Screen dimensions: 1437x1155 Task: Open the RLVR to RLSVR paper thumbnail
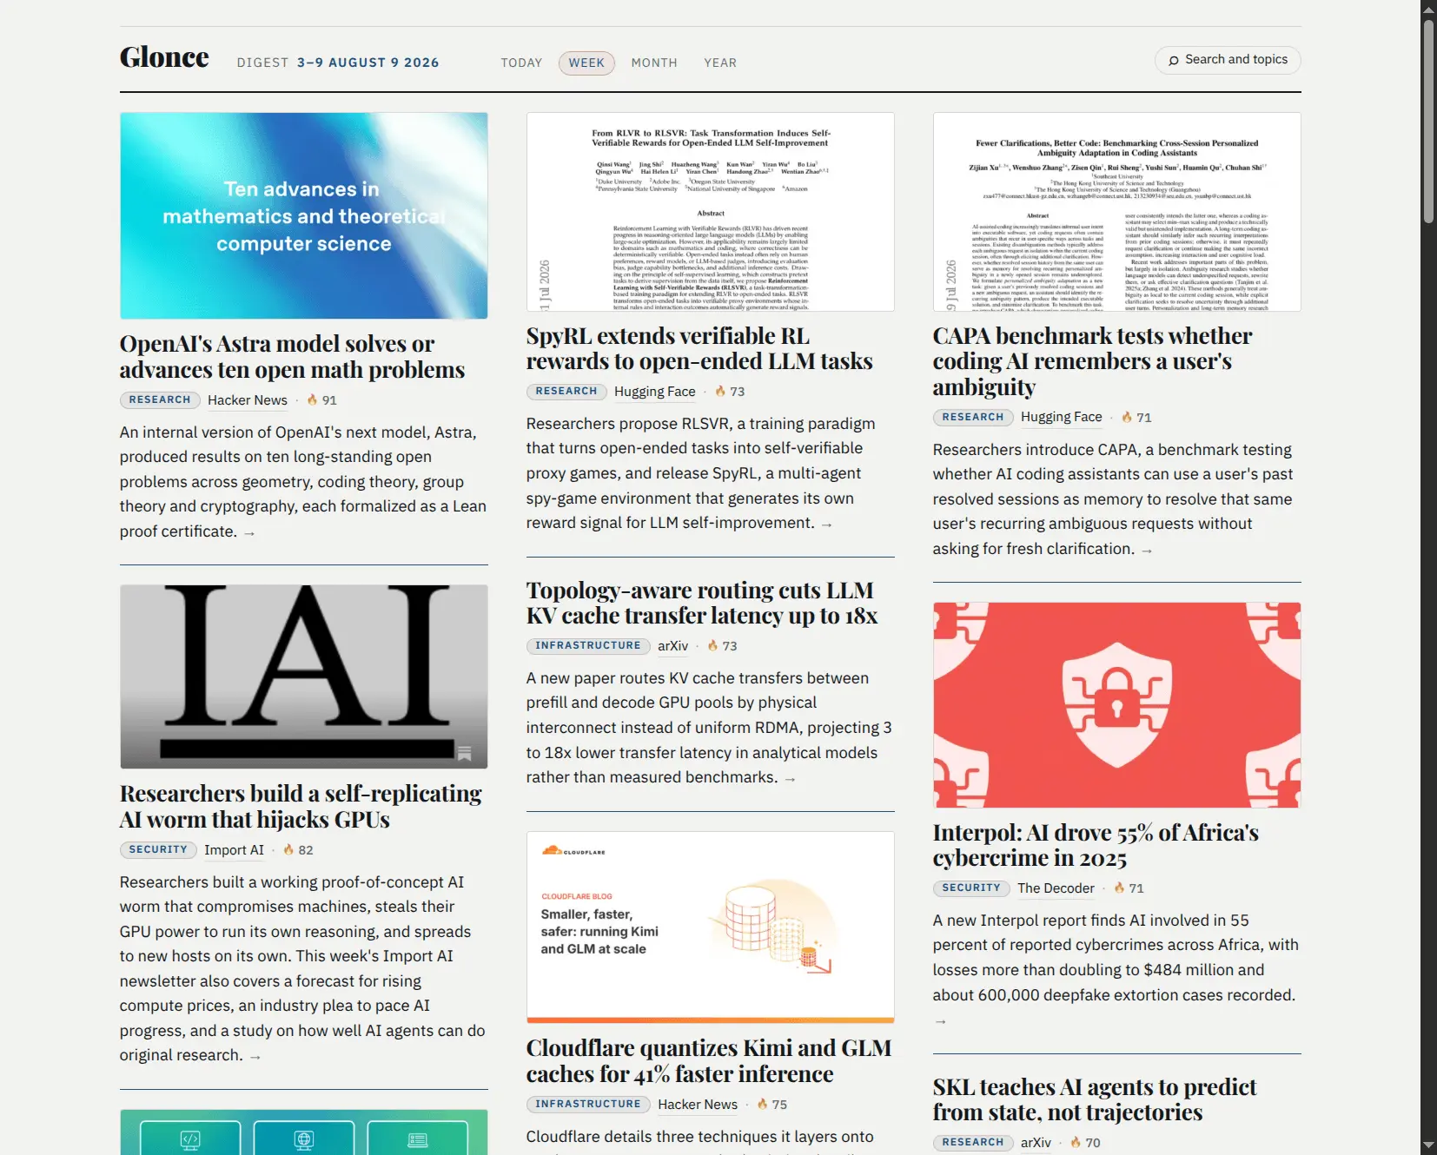pos(711,212)
